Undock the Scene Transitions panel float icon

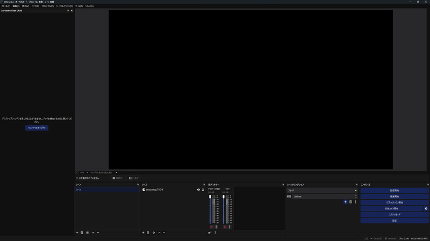click(356, 185)
